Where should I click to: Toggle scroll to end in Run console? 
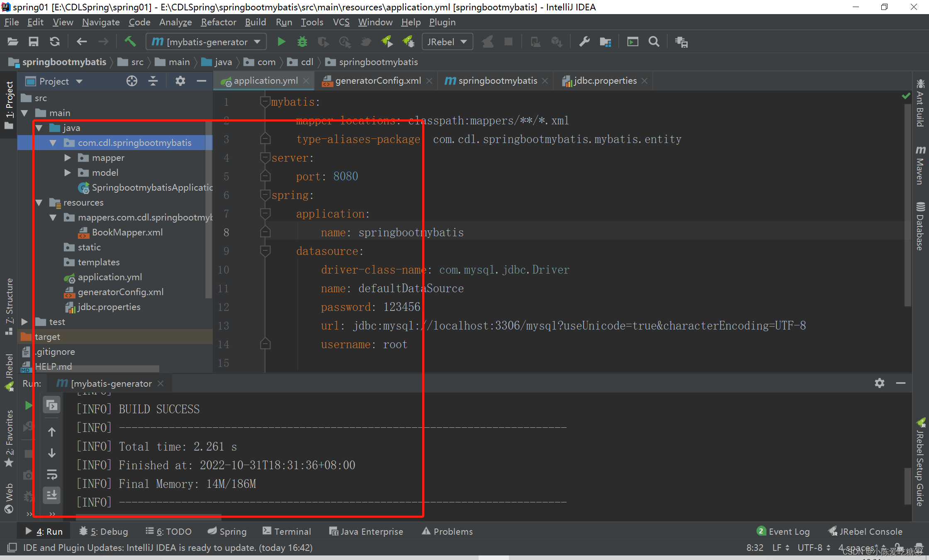tap(52, 495)
